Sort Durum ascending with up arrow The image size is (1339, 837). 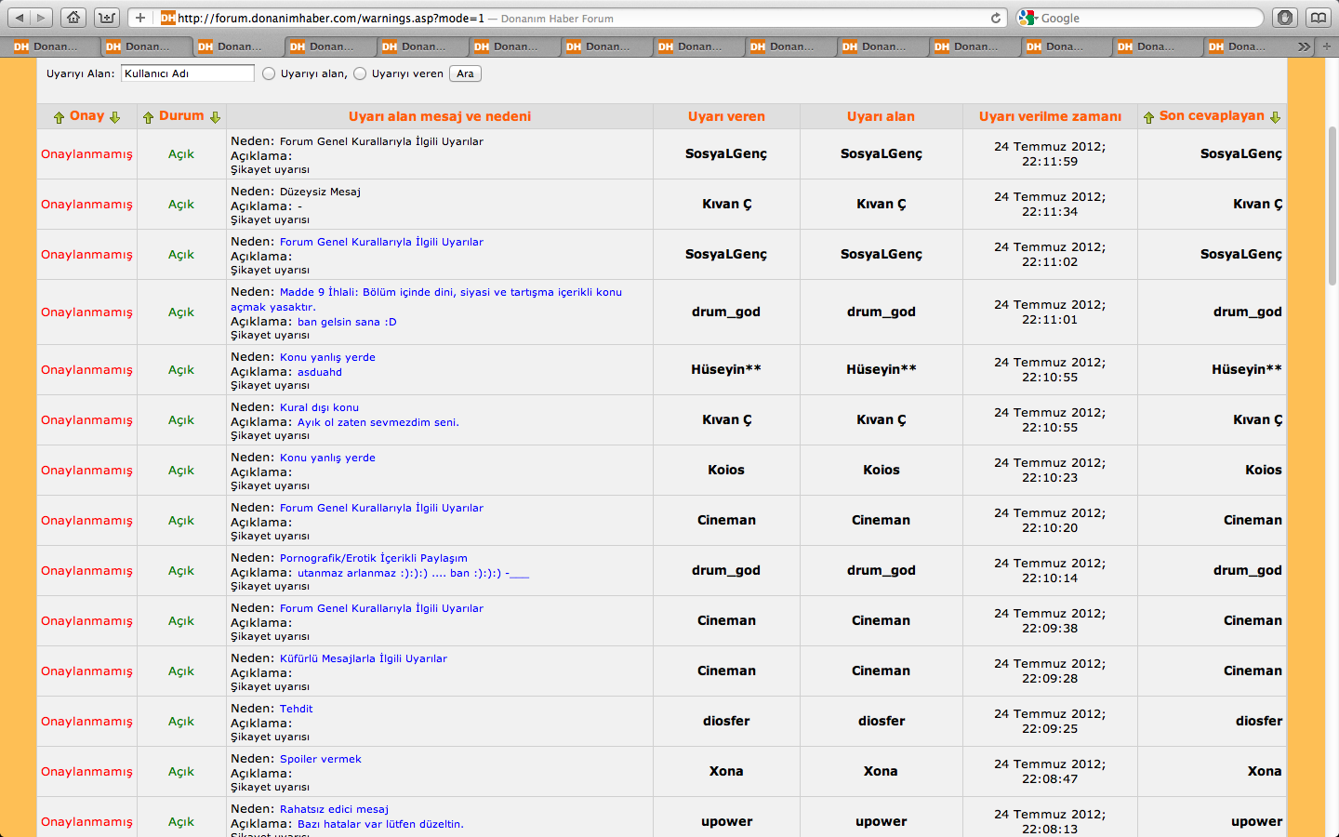coord(148,117)
